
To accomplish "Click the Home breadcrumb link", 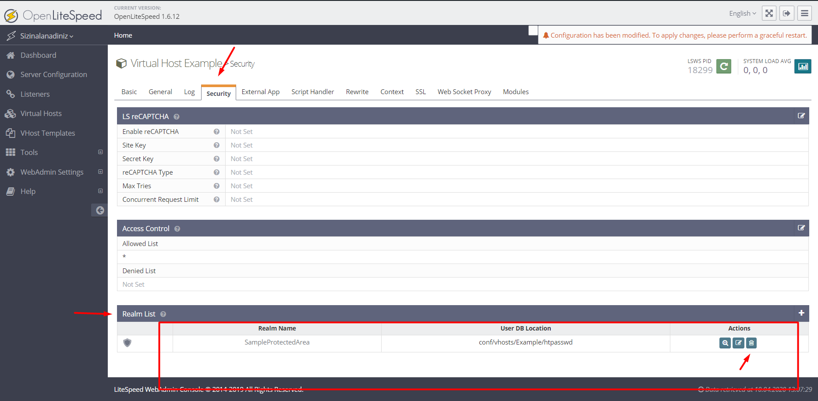I will (123, 35).
